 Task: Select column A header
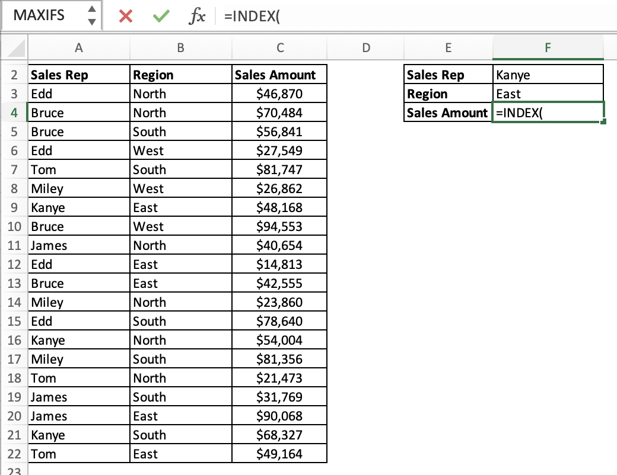point(79,48)
